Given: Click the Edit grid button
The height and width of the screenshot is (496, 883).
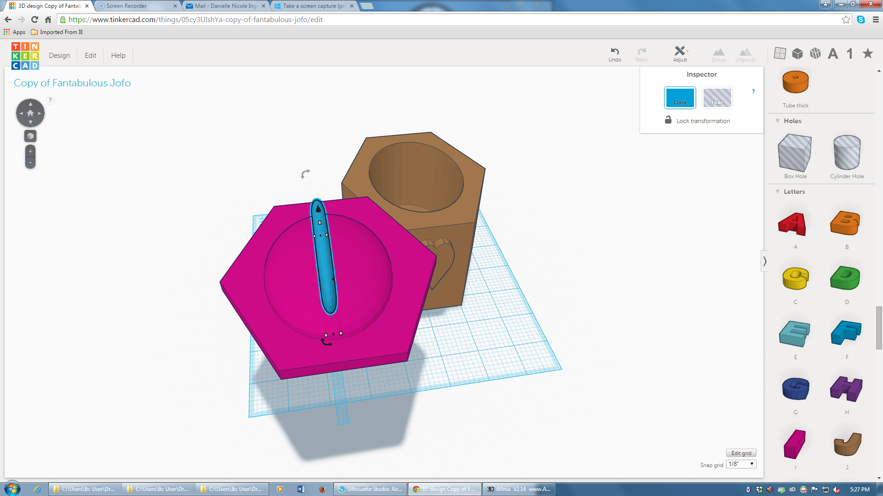Looking at the screenshot, I should click(x=741, y=453).
